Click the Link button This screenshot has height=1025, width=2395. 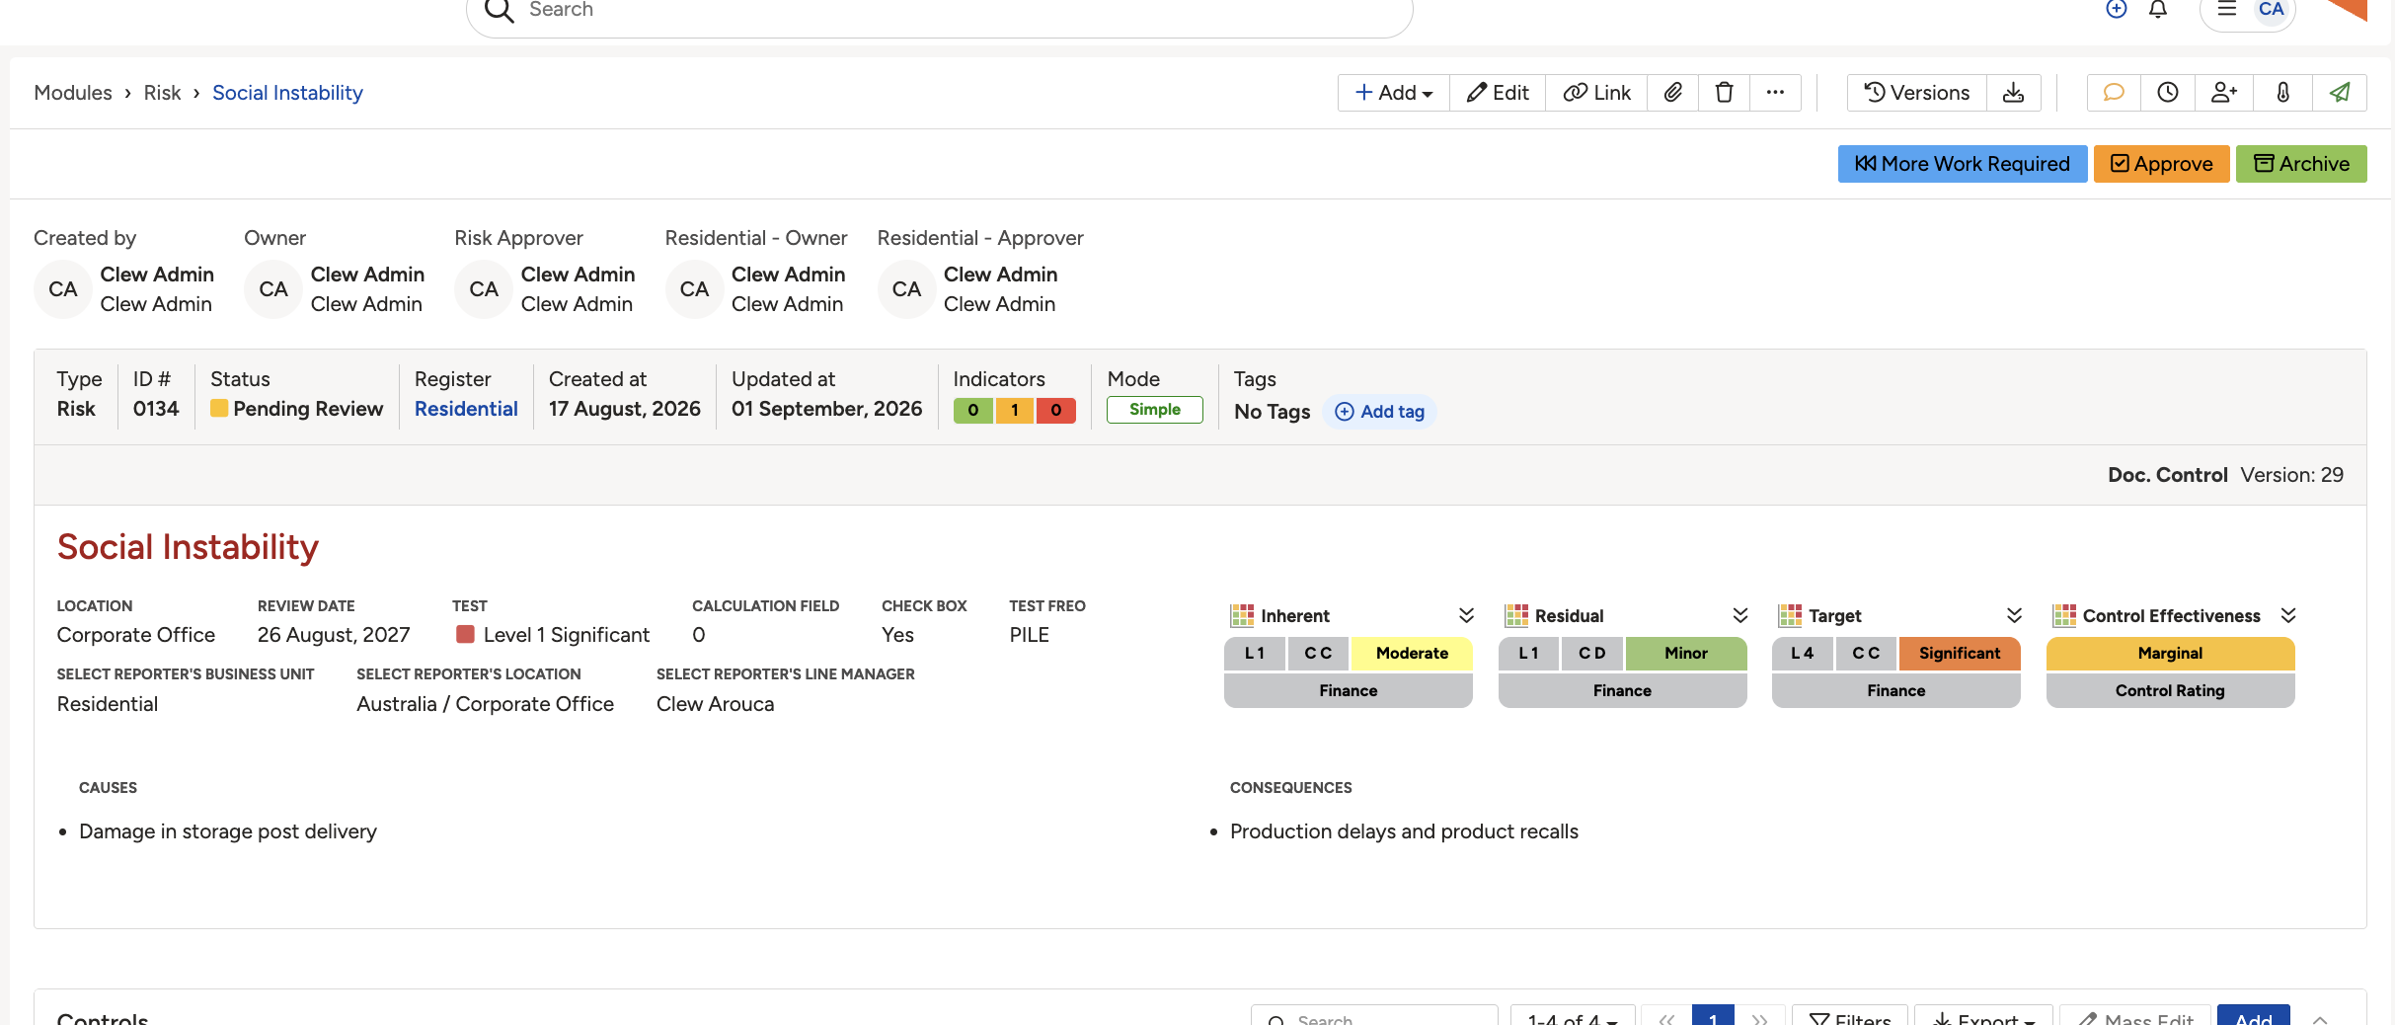point(1596,93)
